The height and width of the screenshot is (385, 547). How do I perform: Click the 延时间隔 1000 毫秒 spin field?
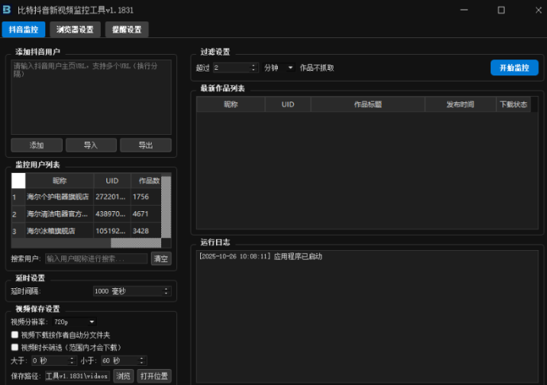point(132,291)
